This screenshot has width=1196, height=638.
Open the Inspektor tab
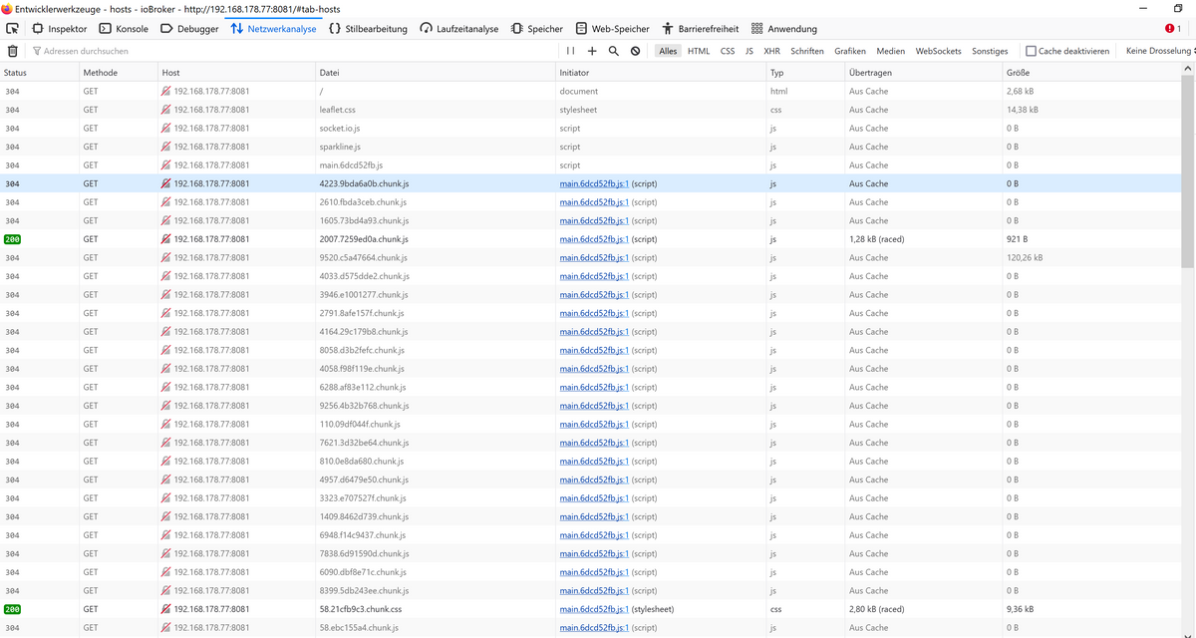(x=59, y=29)
